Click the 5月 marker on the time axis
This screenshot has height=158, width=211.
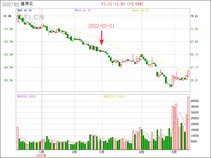pos(174,152)
